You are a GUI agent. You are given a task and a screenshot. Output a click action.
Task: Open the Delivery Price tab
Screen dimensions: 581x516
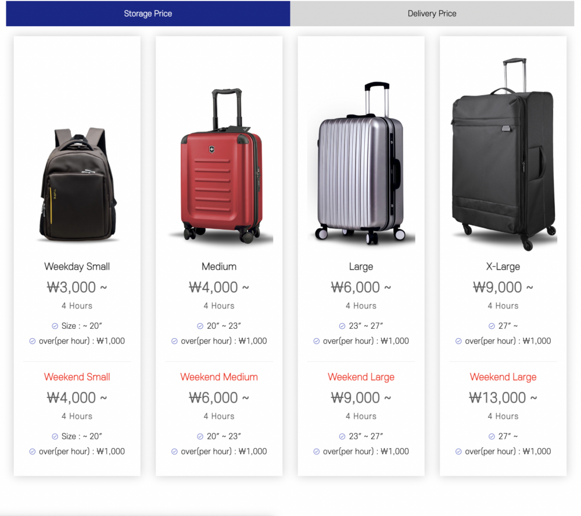tap(432, 13)
